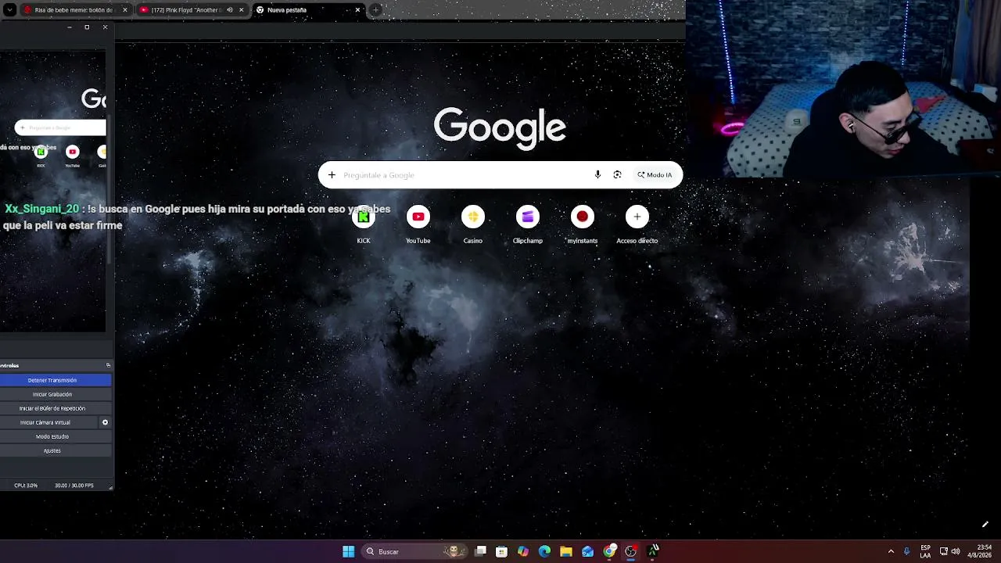Screen dimensions: 1001x563
Task: Open Copilot from the taskbar
Action: point(523,551)
